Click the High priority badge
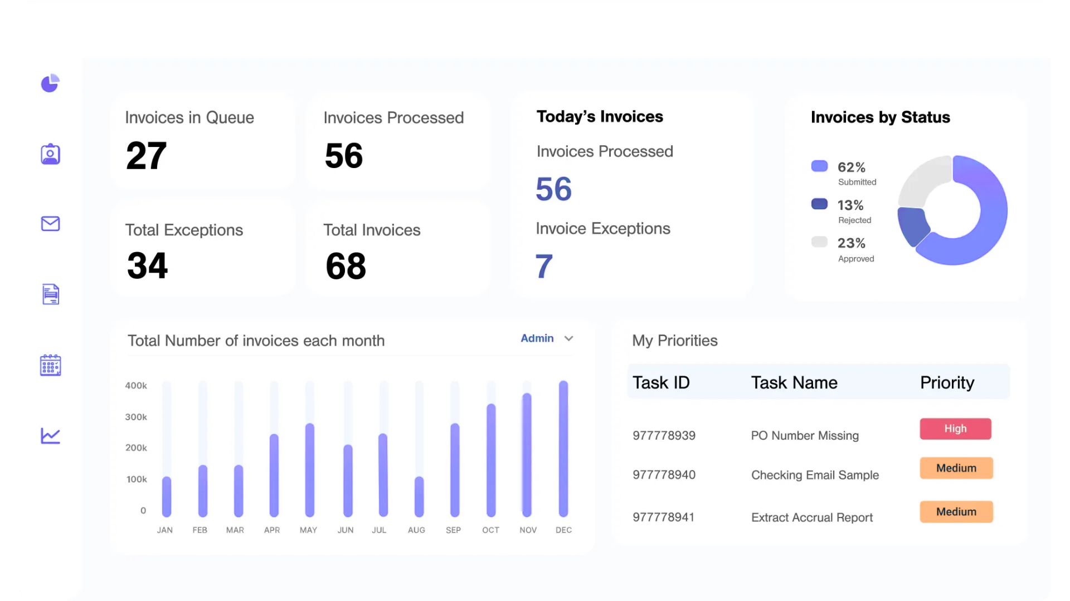The width and height of the screenshot is (1070, 601). tap(955, 428)
